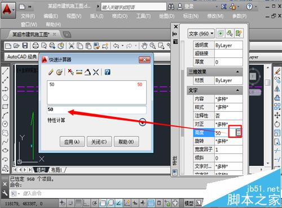This screenshot has width=282, height=208.
Task: Toggle Polar tracking in the status bar
Action: [95, 203]
